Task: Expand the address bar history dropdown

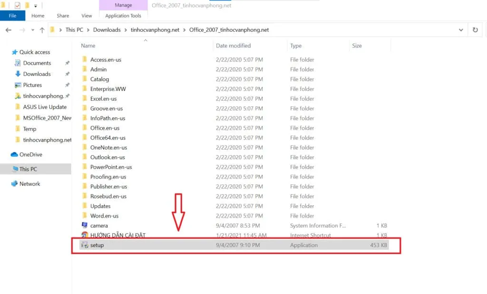Action: click(461, 30)
